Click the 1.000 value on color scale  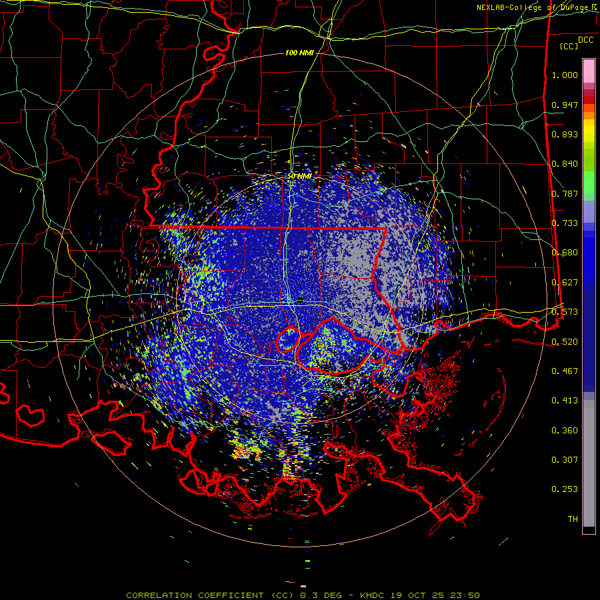[x=565, y=75]
